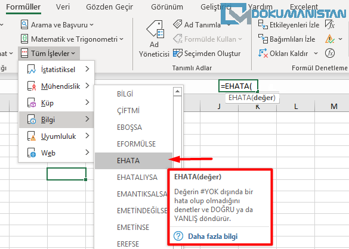The height and width of the screenshot is (249, 349).
Task: Click Seçimden Oluştur button text
Action: pos(212,54)
